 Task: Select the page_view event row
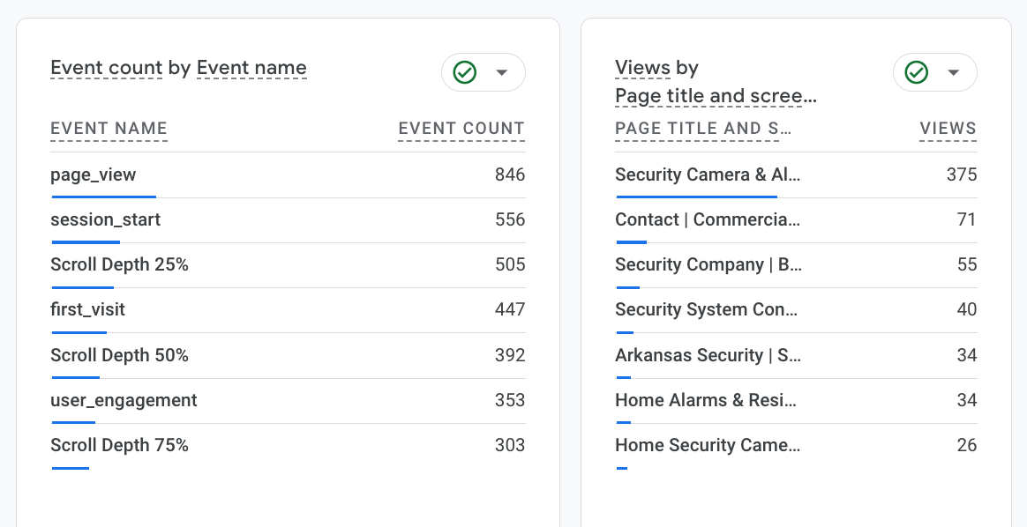(94, 174)
